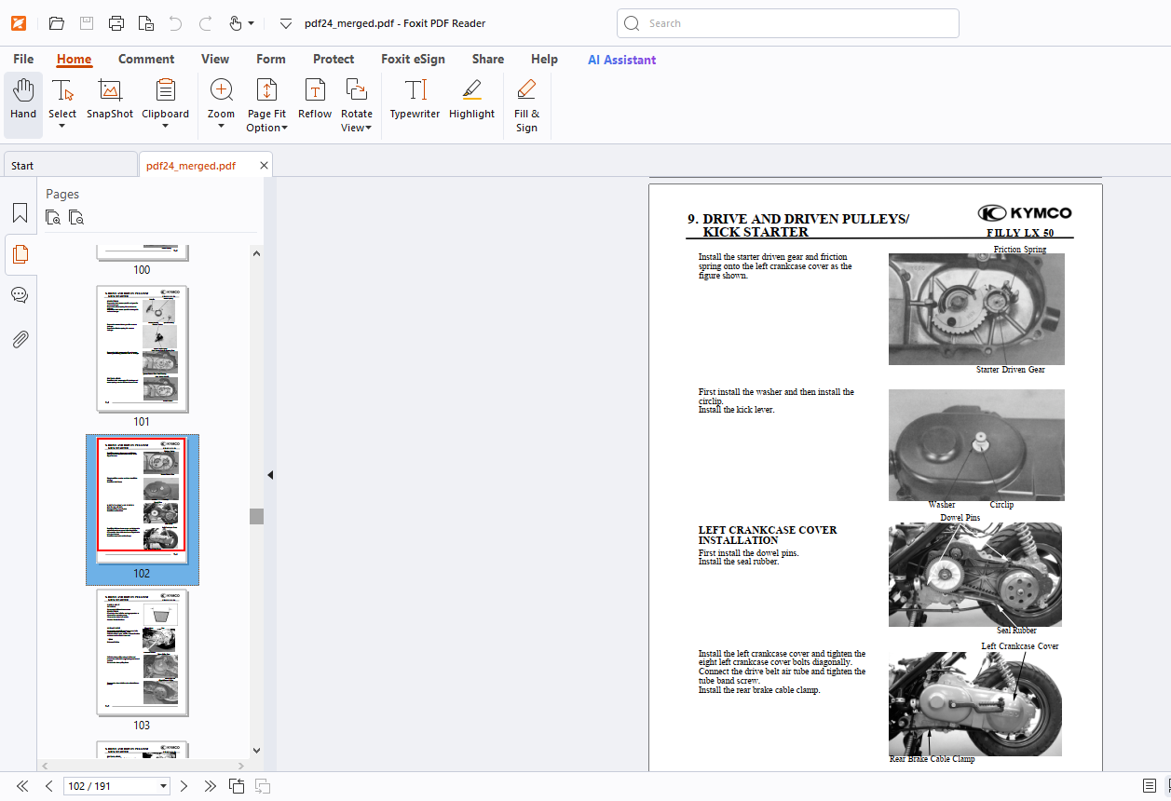Activate the Reflow view tool
Screen dimensions: 1171x801
point(315,99)
